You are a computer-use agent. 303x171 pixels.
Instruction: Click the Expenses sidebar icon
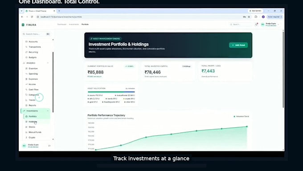[x=26, y=79]
